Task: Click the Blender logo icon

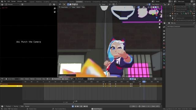Action: [2, 2]
